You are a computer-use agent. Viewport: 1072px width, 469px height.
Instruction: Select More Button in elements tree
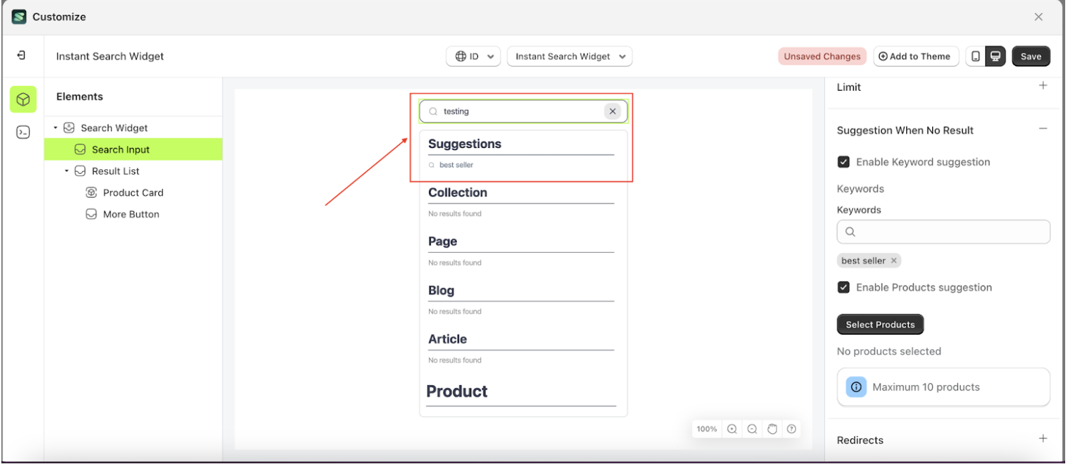pyautogui.click(x=131, y=214)
